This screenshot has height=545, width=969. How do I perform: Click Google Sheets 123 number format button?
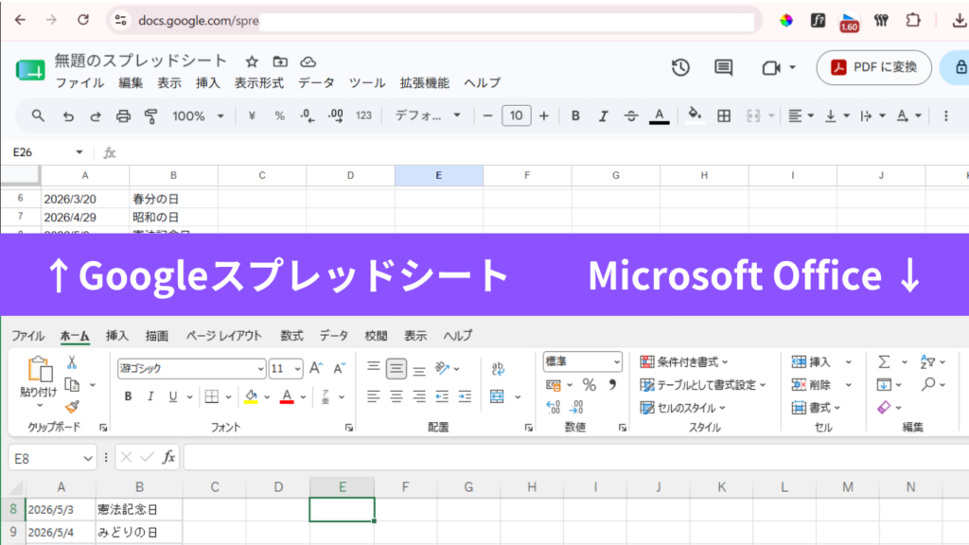[x=363, y=116]
